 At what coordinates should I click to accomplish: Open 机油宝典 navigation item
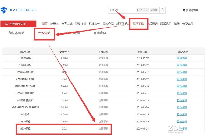(x=94, y=24)
